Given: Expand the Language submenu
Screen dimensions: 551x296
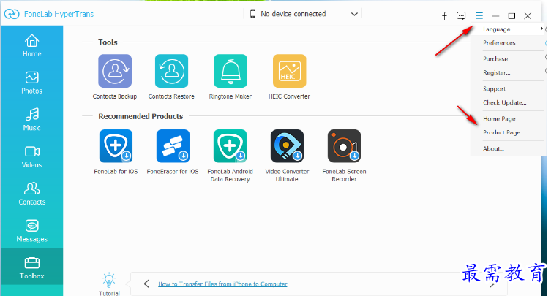Looking at the screenshot, I should (507, 29).
